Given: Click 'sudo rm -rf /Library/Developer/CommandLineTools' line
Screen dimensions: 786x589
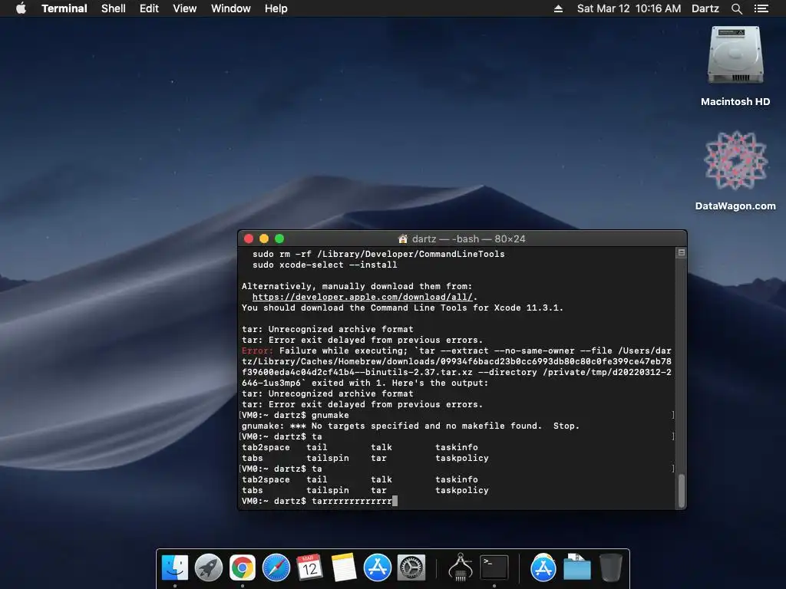Looking at the screenshot, I should click(x=378, y=254).
